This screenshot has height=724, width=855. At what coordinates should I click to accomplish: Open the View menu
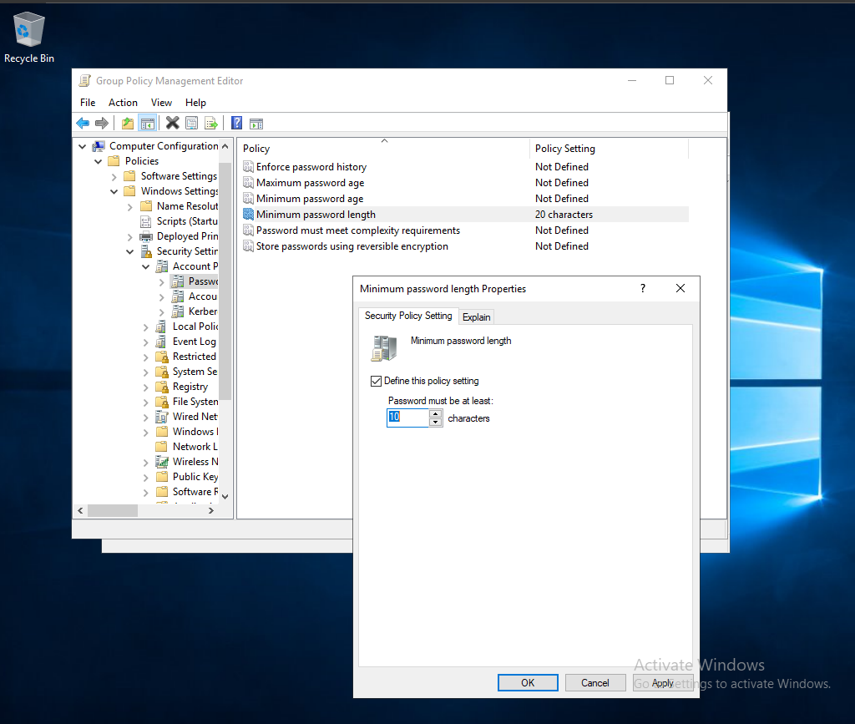tap(161, 103)
